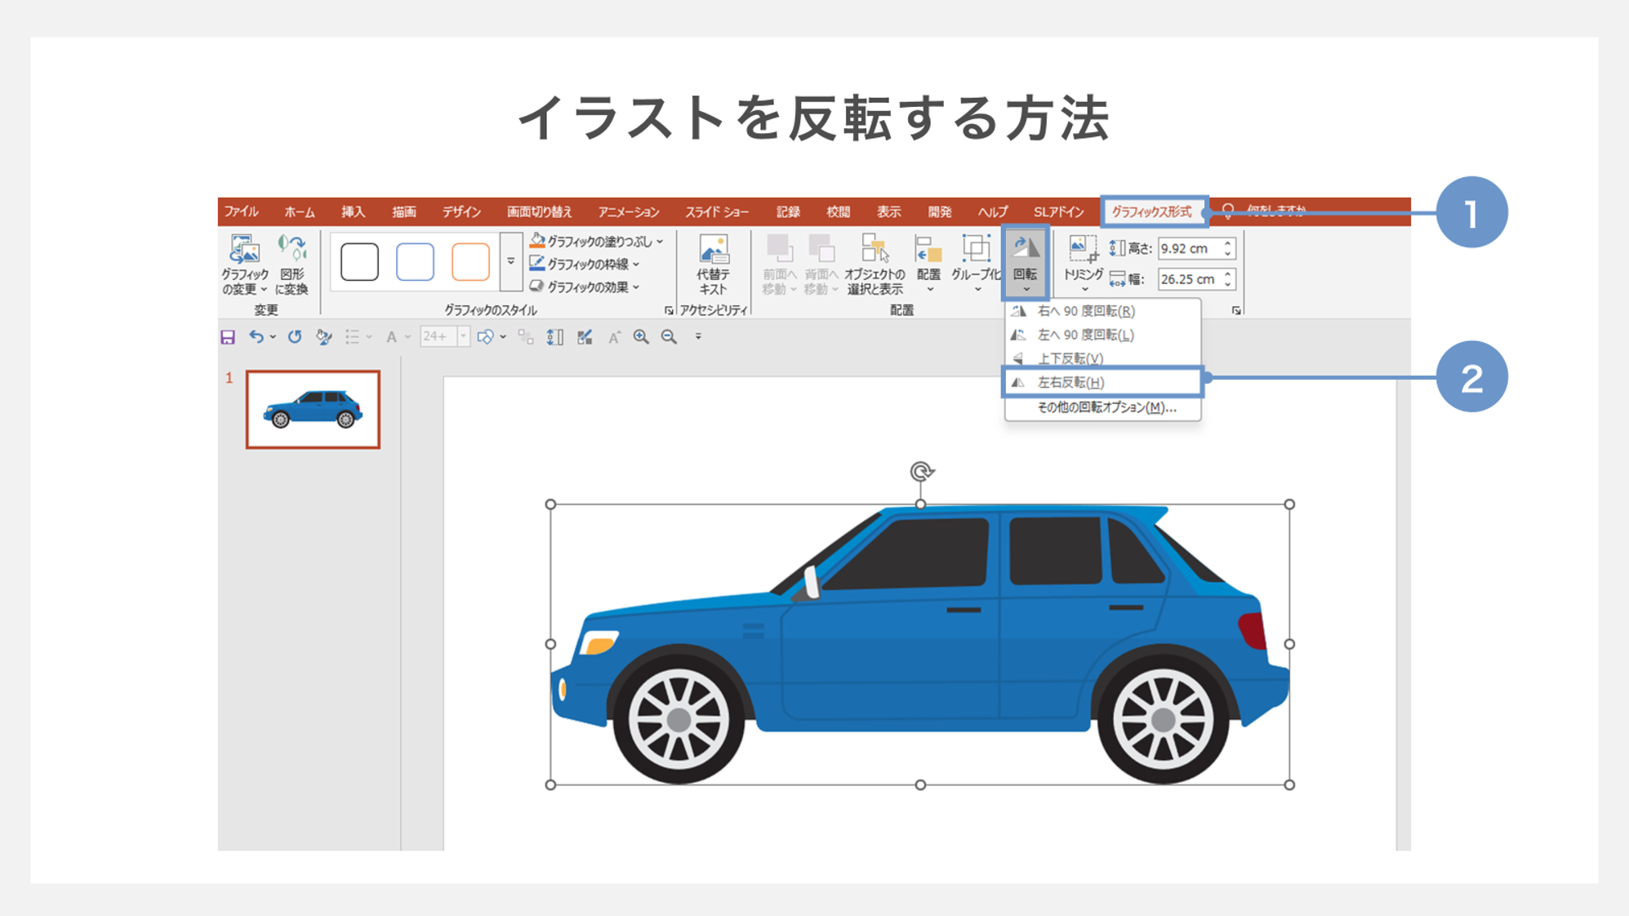
Task: Click the bullet list icon in quick toolbar
Action: [x=352, y=336]
